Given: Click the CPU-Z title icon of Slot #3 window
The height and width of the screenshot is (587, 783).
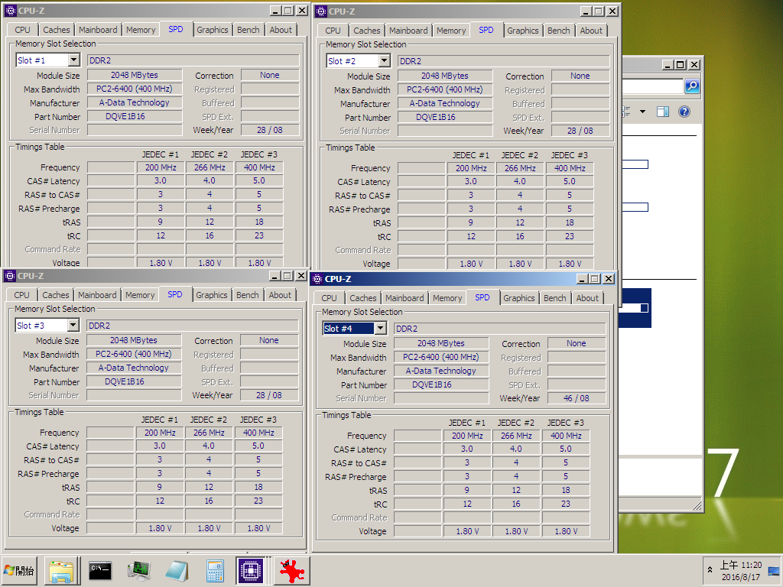Looking at the screenshot, I should (9, 275).
